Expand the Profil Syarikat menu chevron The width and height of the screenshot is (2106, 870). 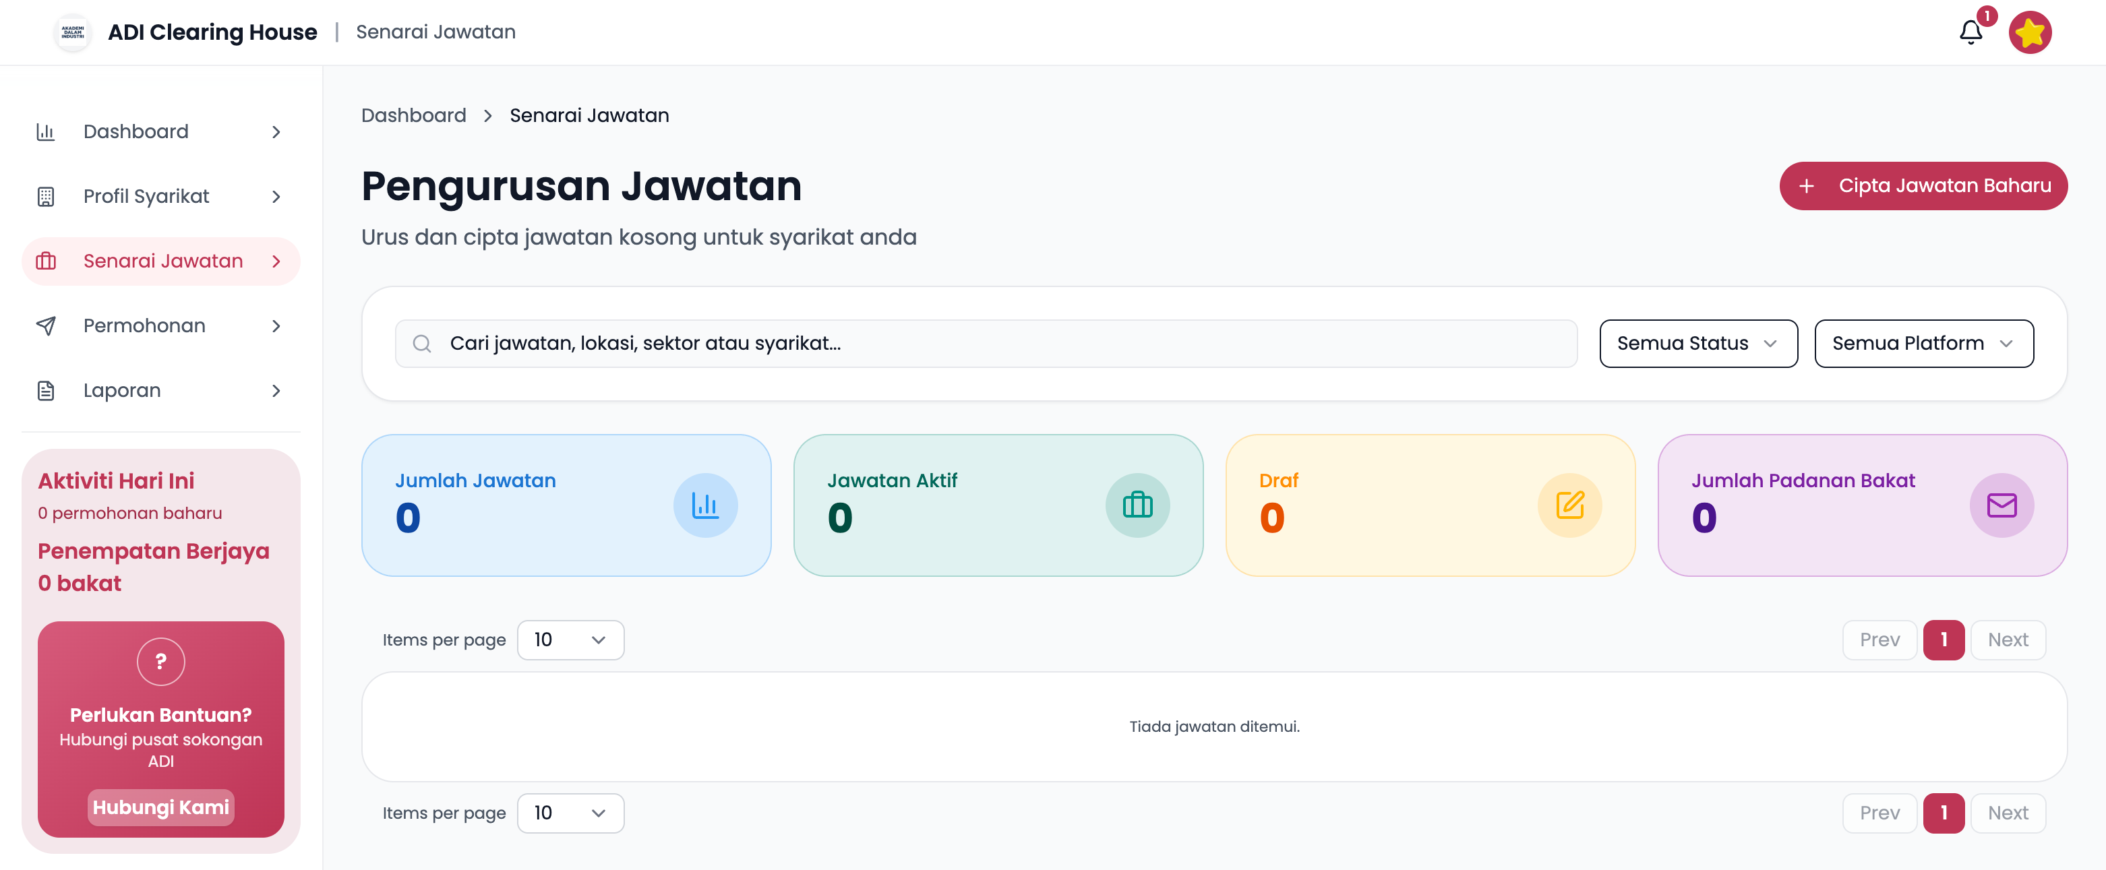pos(276,197)
